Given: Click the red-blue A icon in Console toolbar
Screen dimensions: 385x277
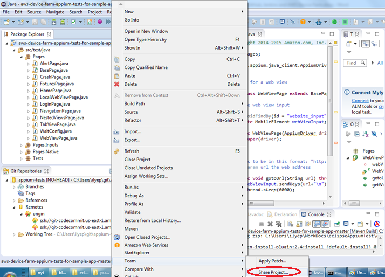Looking at the screenshot, I should click(x=377, y=224).
